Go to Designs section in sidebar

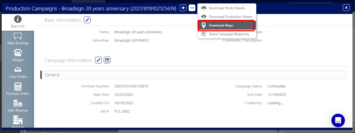click(18, 56)
